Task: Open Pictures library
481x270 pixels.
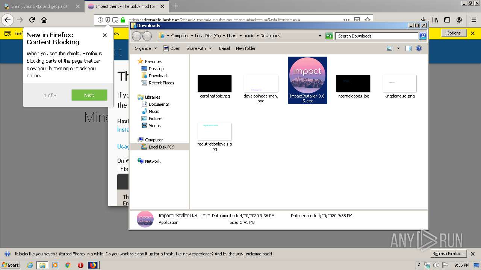Action: [156, 118]
